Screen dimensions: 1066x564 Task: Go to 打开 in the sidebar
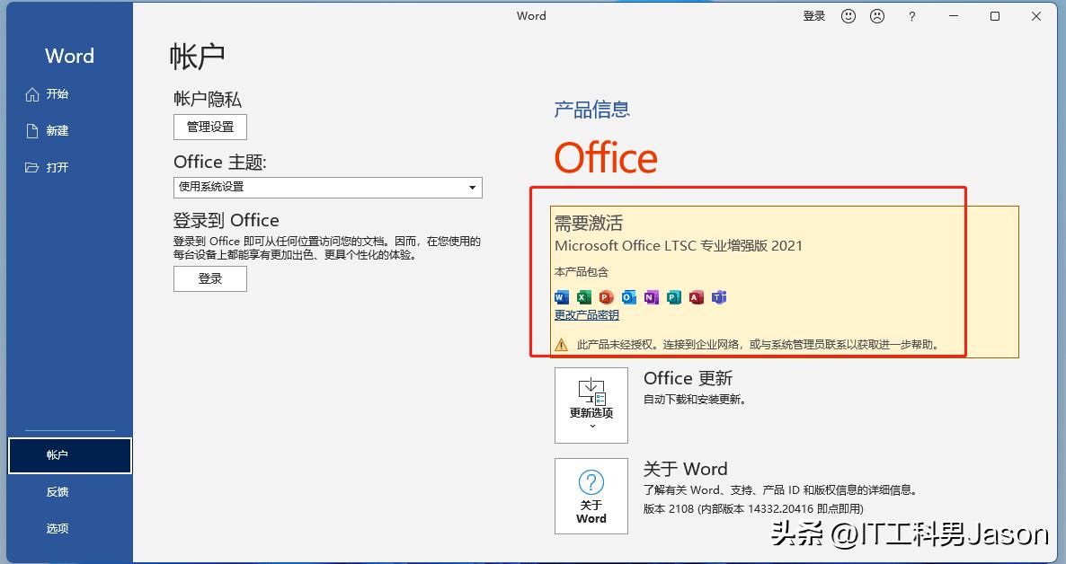pyautogui.click(x=57, y=168)
